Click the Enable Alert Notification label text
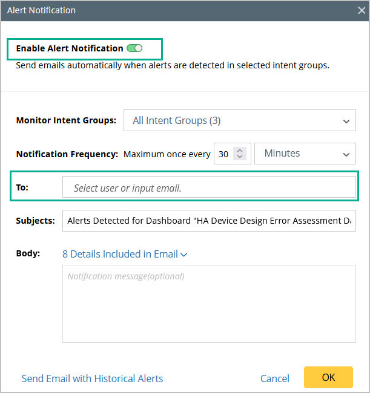 pyautogui.click(x=70, y=48)
